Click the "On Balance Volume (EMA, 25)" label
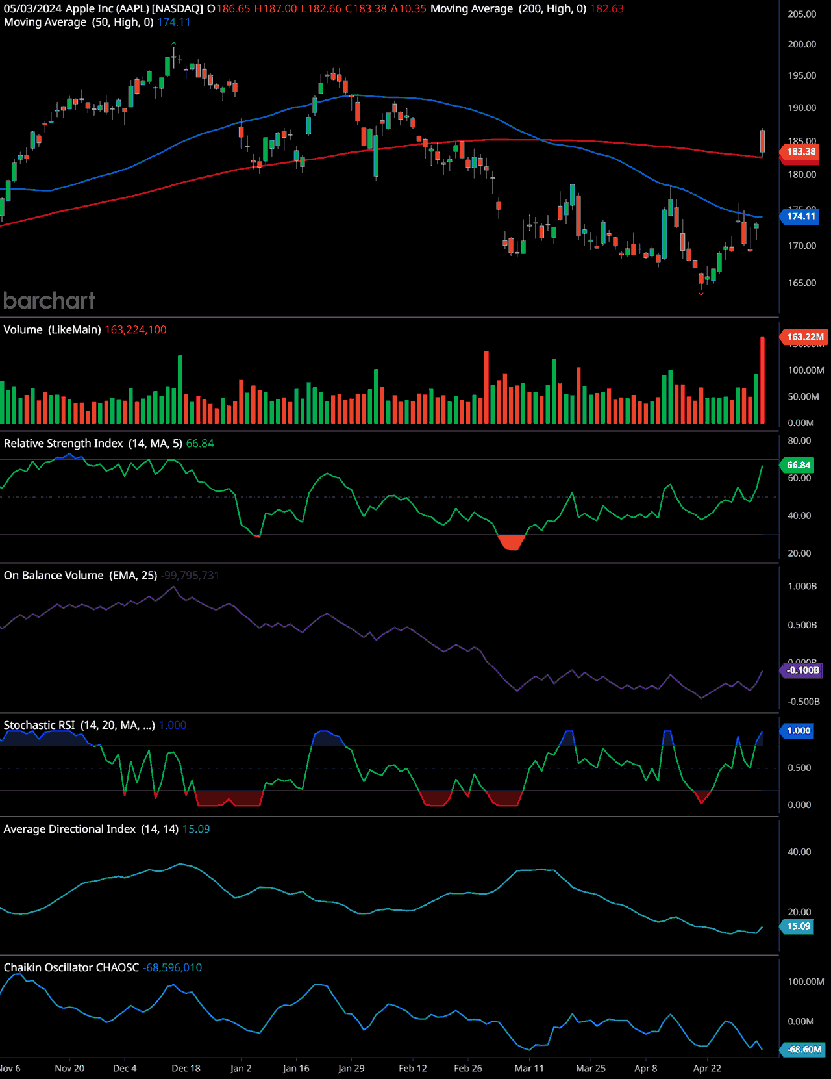 click(x=81, y=576)
